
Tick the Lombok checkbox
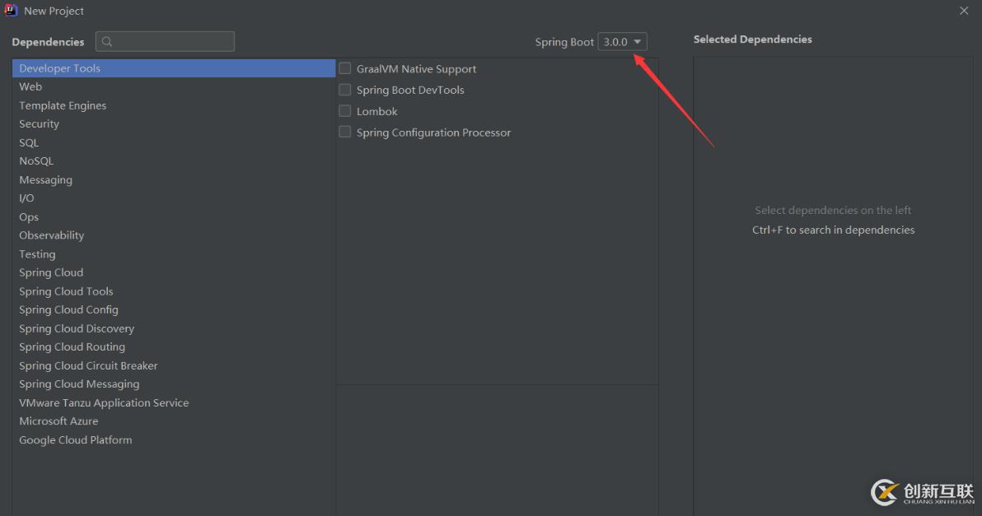(x=345, y=111)
